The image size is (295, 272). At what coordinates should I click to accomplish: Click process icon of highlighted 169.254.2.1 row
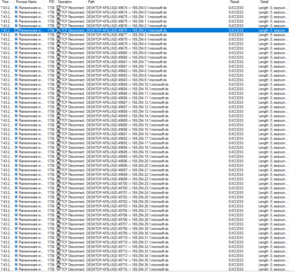(x=17, y=30)
